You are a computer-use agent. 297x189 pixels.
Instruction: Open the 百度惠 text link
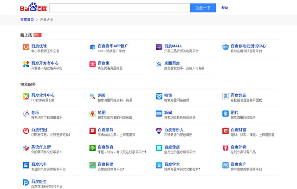pos(103,63)
